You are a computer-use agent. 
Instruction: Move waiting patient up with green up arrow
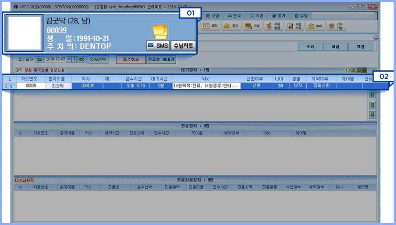(x=372, y=95)
